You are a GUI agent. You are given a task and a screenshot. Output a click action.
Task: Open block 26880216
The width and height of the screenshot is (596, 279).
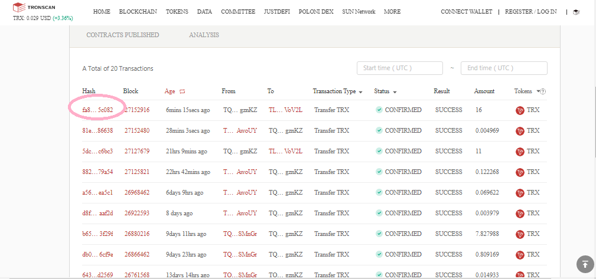click(137, 234)
